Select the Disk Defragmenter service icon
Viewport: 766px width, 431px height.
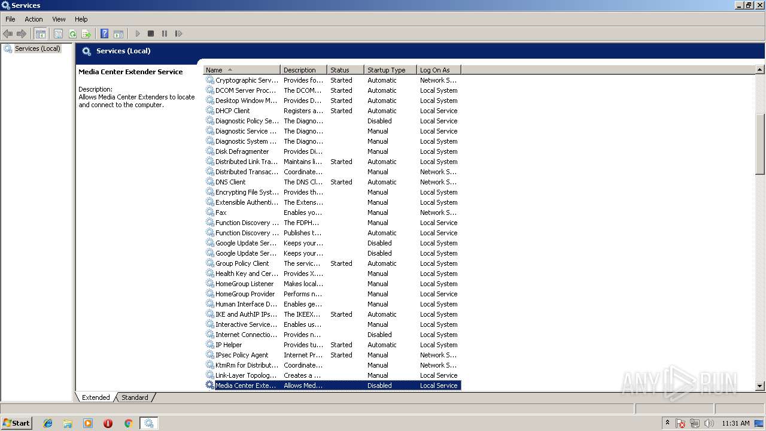click(210, 151)
